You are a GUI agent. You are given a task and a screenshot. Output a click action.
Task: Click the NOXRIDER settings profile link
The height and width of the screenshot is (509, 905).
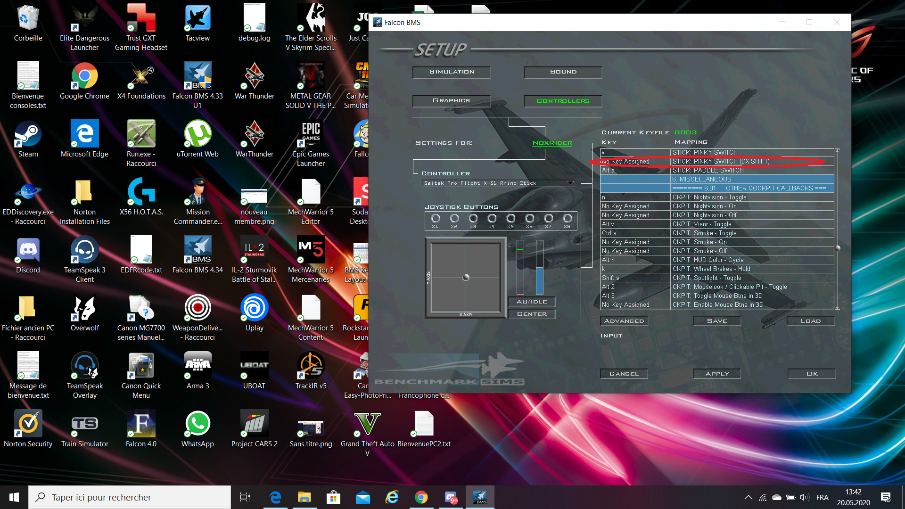coord(552,143)
